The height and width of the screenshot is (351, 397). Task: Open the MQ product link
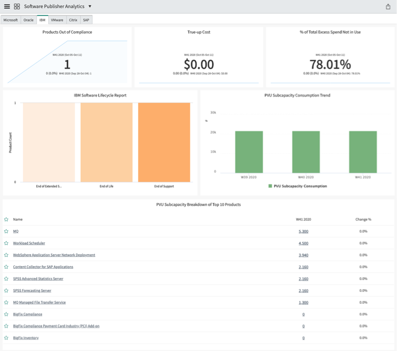coord(16,231)
